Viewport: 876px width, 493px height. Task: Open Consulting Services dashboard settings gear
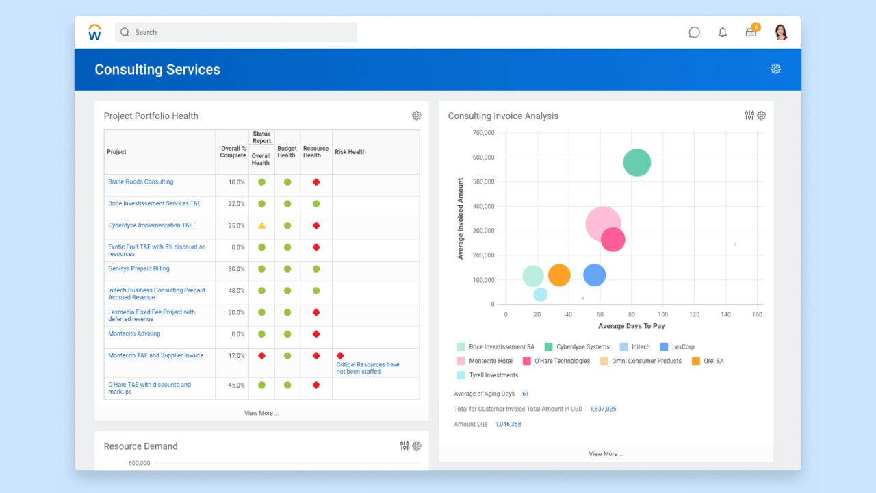(775, 68)
